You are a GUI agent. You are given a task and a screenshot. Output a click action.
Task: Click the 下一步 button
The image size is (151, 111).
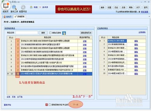tap(76, 104)
